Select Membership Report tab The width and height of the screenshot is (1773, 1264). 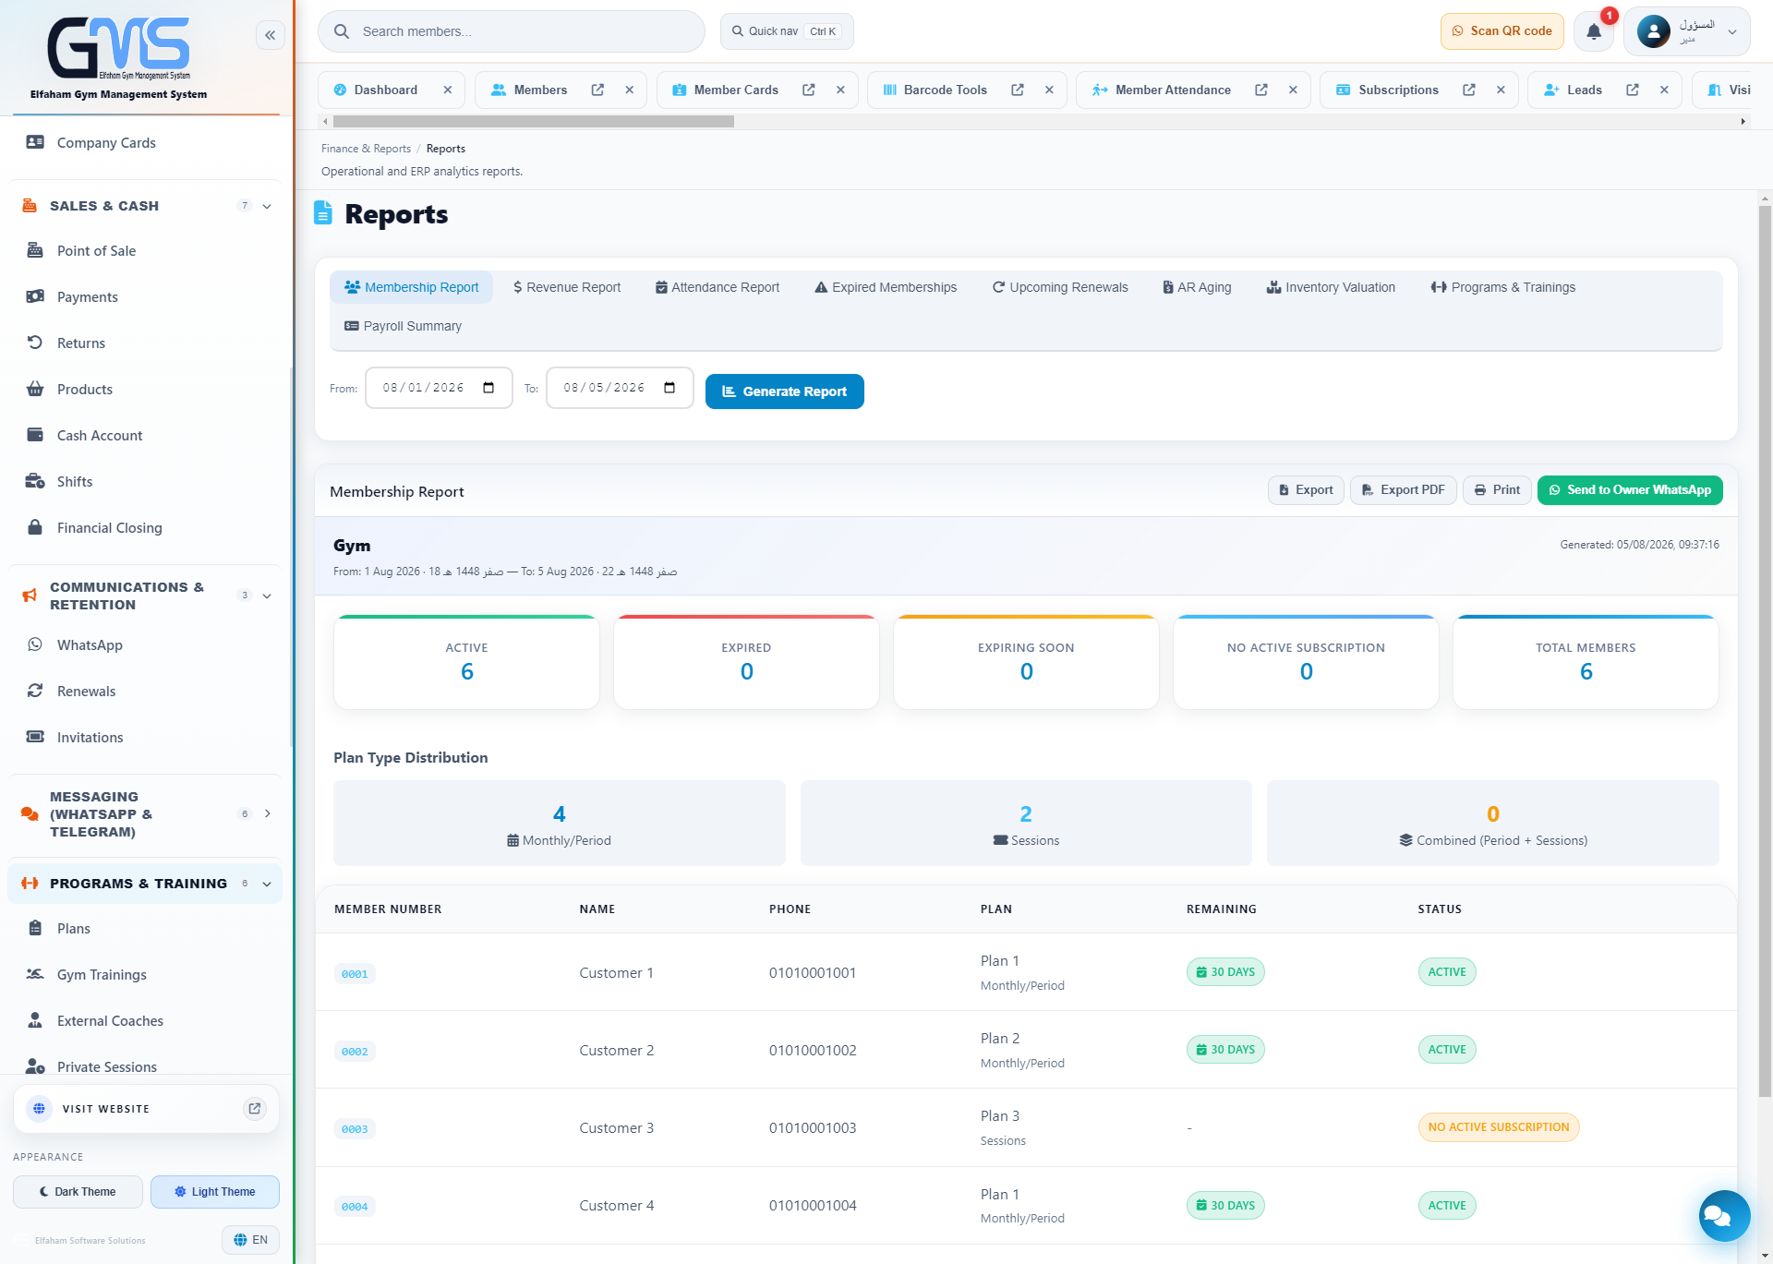click(411, 287)
